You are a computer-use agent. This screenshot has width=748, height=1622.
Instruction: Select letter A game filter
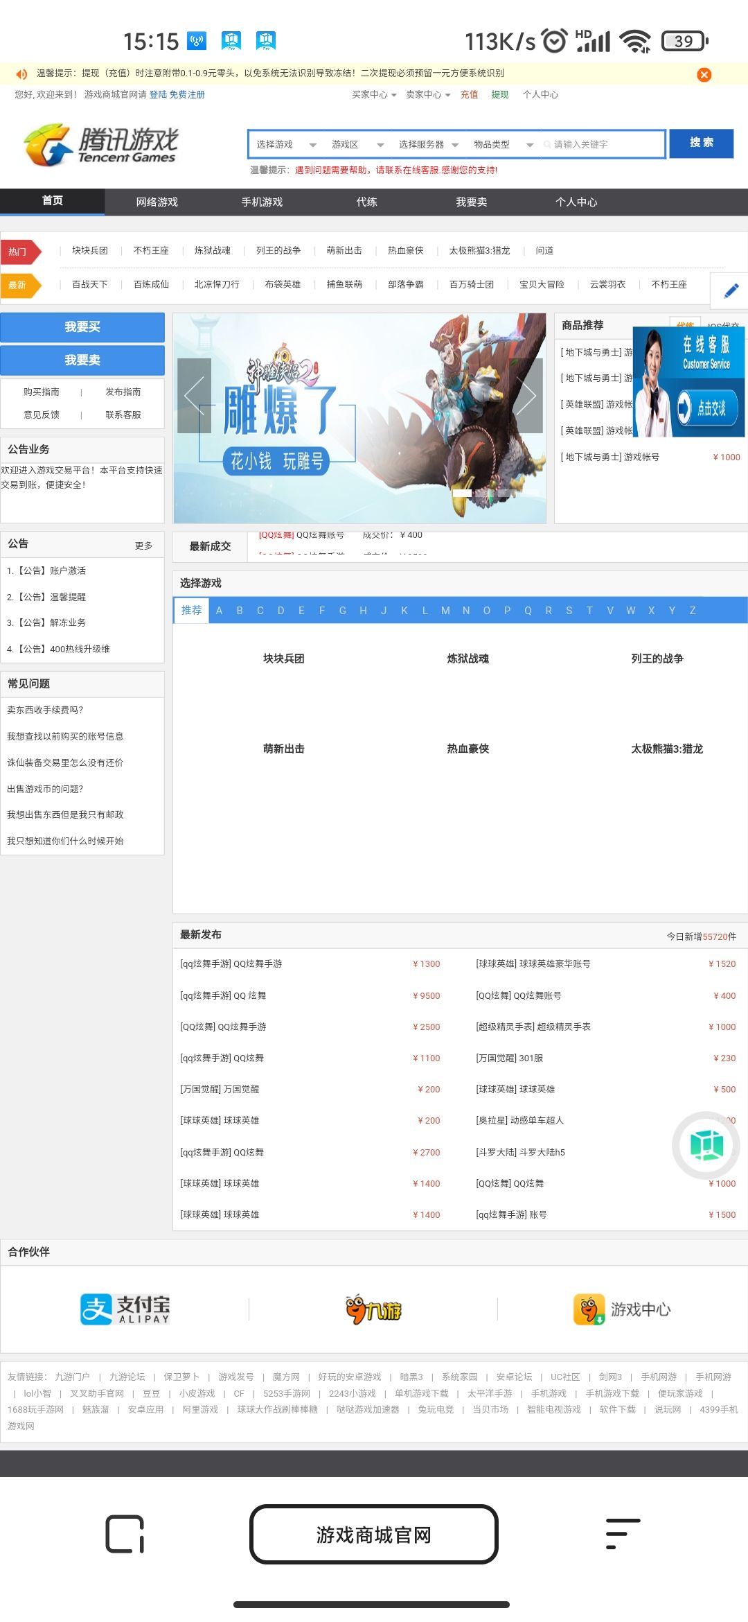click(x=219, y=610)
